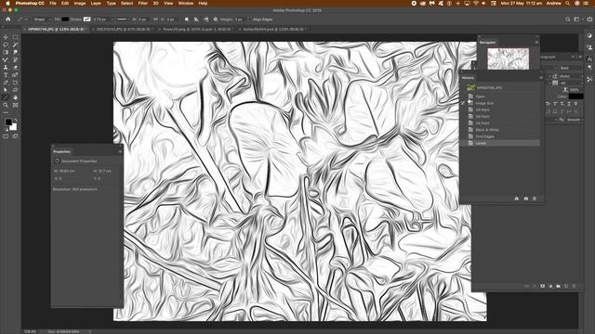The image size is (595, 334).
Task: Click the Home icon in options bar
Action: click(x=8, y=19)
